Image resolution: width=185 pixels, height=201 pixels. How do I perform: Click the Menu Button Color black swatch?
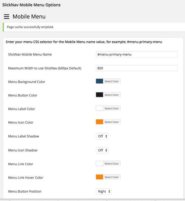click(100, 95)
